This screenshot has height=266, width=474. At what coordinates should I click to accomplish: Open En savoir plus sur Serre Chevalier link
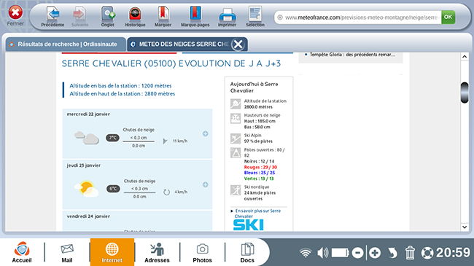point(258,214)
